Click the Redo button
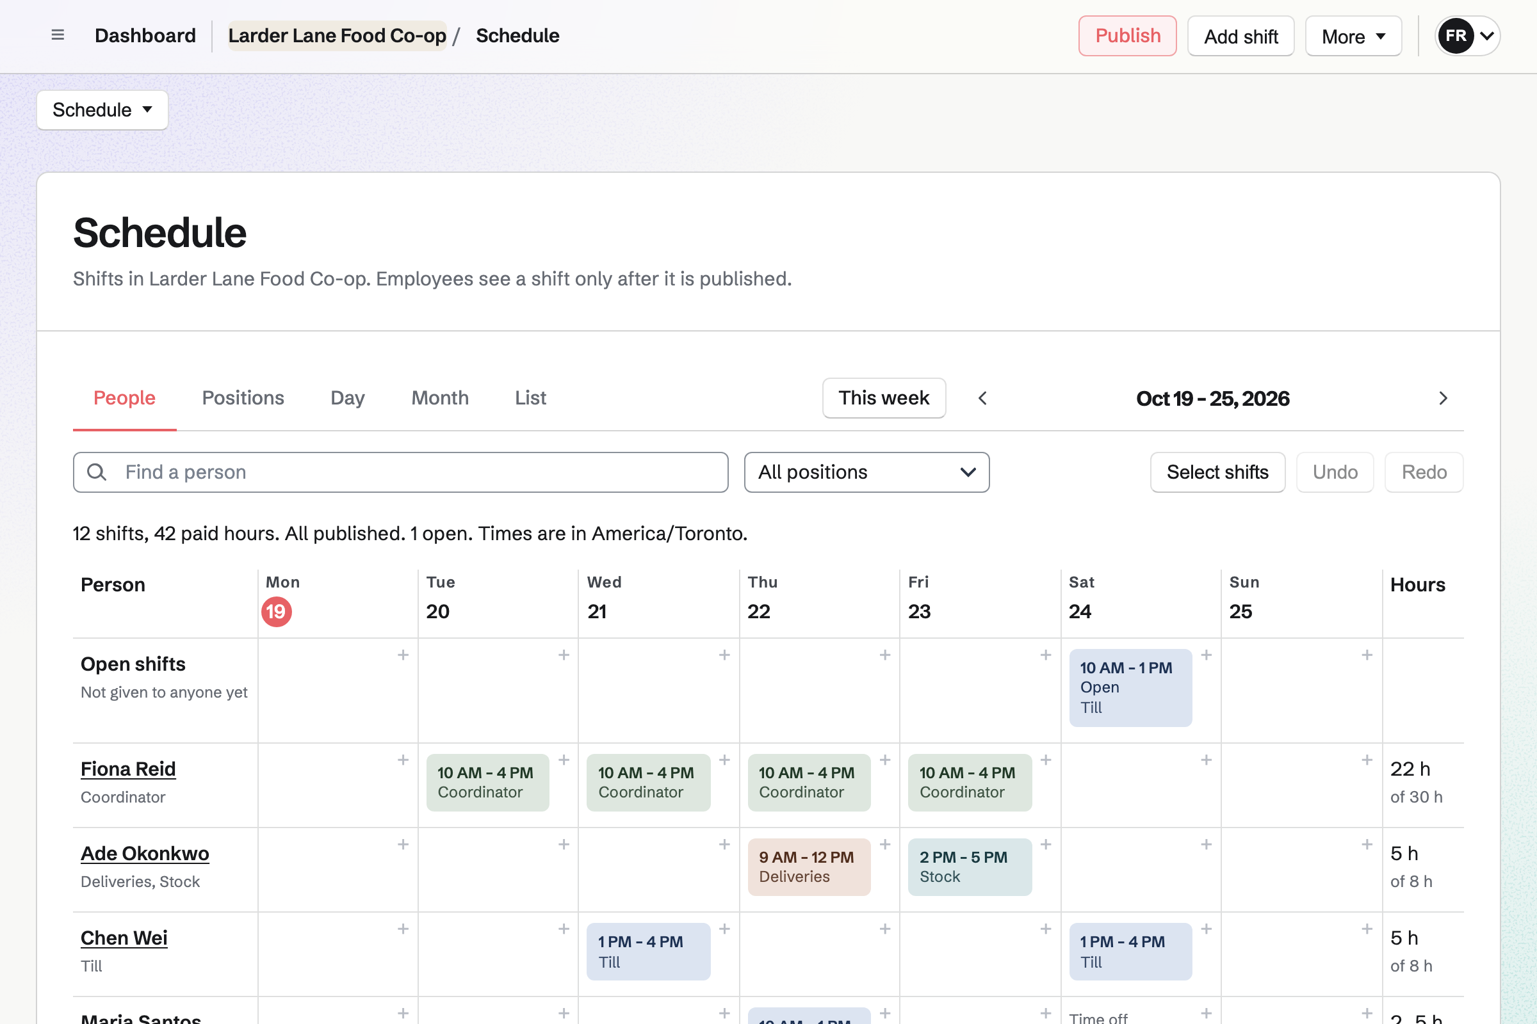 pos(1424,472)
